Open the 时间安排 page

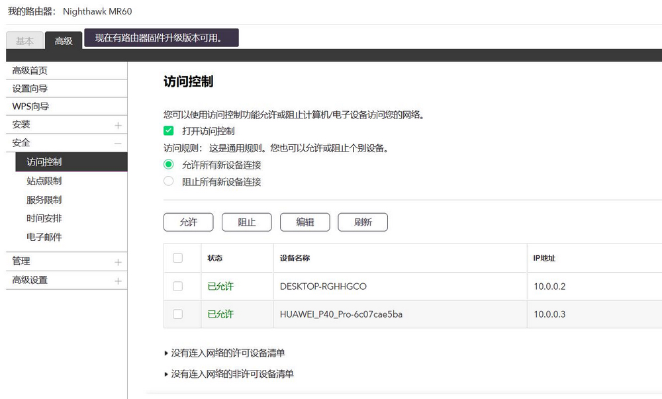(44, 218)
